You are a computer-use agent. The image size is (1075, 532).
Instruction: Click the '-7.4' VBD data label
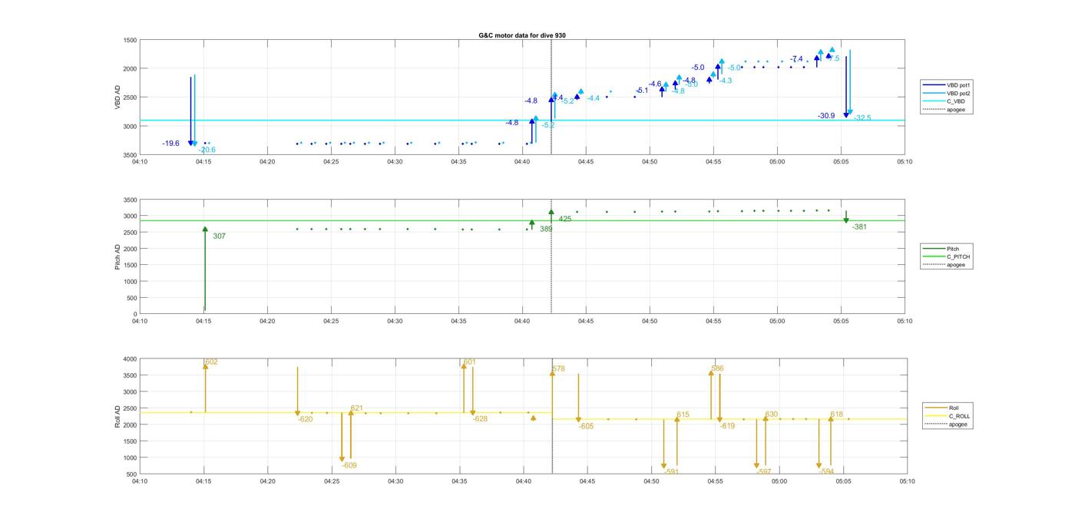point(796,59)
